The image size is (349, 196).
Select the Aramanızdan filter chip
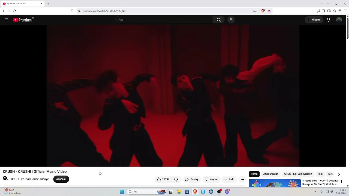[271, 174]
